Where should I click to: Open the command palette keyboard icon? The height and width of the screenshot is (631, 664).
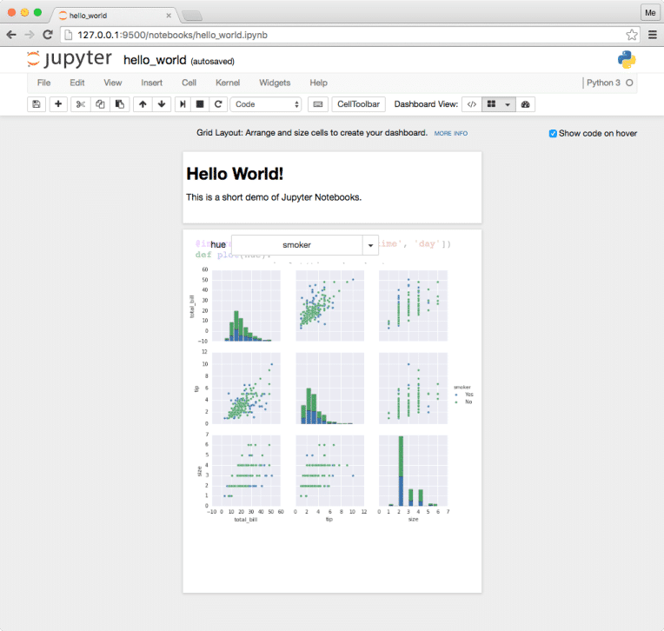click(x=318, y=104)
